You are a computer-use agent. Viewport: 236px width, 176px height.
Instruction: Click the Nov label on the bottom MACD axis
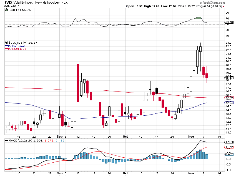pyautogui.click(x=191, y=173)
